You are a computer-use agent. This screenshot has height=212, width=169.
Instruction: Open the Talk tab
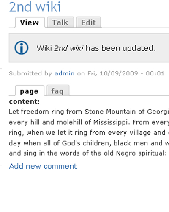60,22
